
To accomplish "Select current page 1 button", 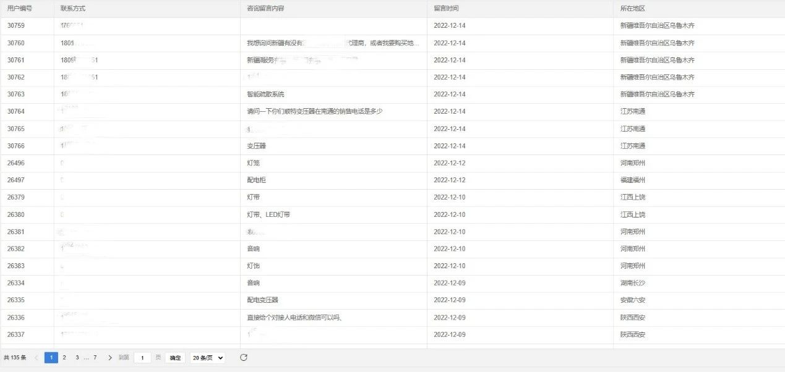I will click(x=51, y=357).
